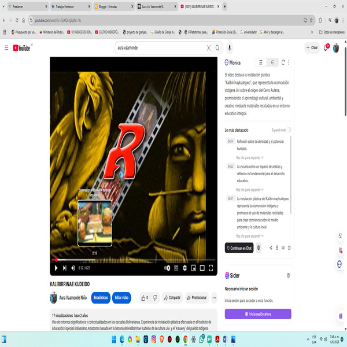Image resolution: width=347 pixels, height=347 pixels.
Task: Regenerate the Monica summary
Action: pos(283,62)
